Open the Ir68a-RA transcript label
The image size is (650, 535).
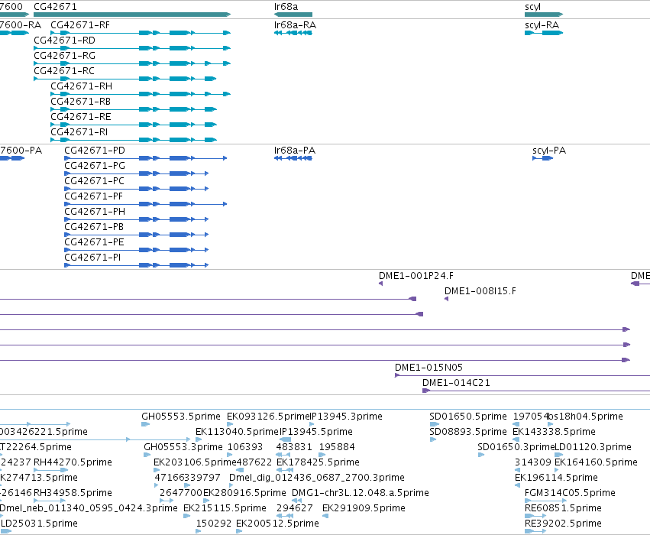(x=295, y=25)
